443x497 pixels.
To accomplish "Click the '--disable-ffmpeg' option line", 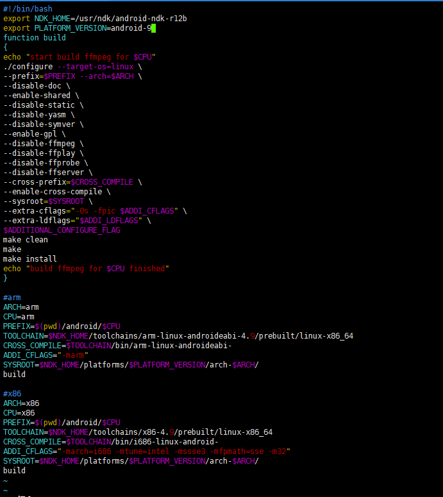I will tap(44, 144).
